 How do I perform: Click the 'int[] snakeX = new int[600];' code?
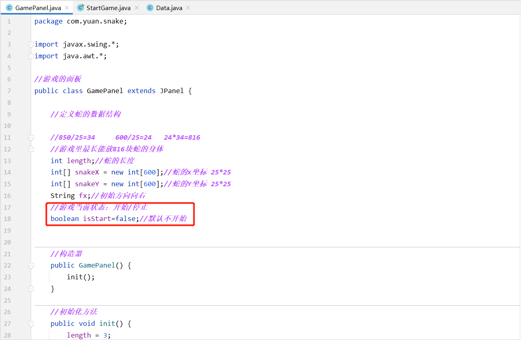[107, 172]
